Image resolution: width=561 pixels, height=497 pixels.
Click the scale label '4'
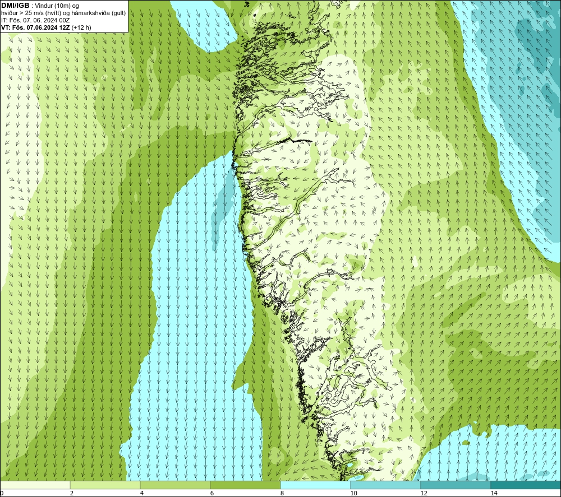pos(142,494)
